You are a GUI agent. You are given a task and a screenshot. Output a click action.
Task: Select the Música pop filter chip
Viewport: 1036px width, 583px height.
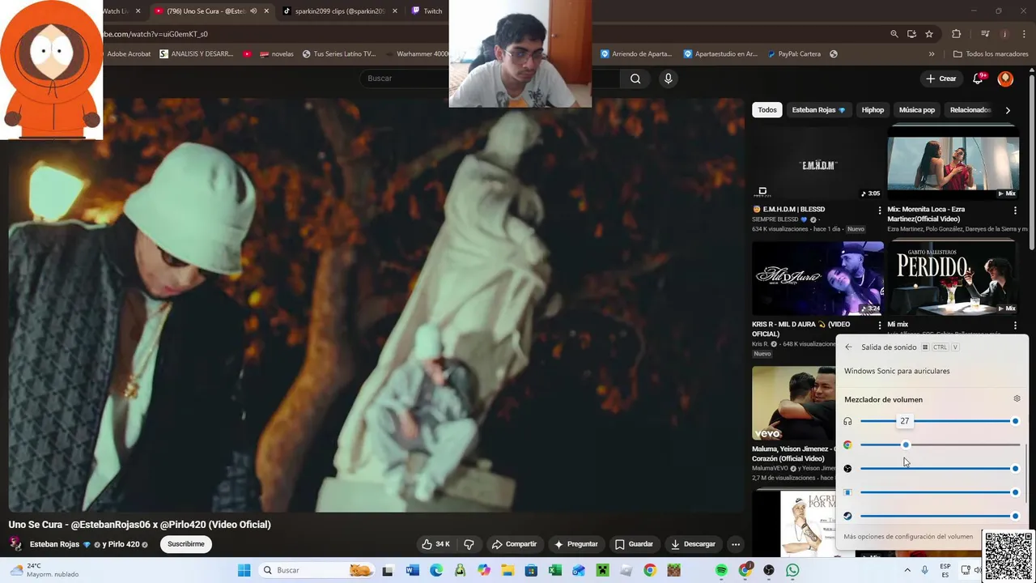point(917,110)
